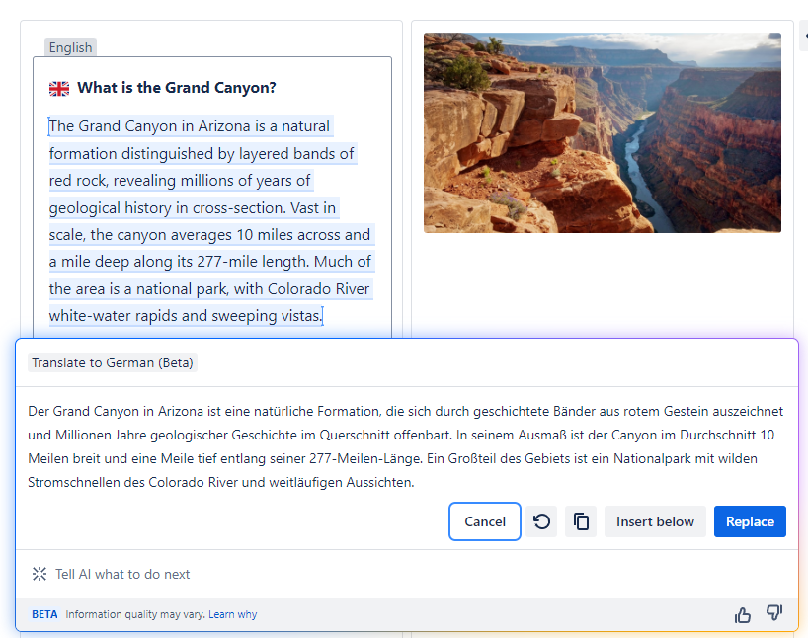This screenshot has width=808, height=638.
Task: Click 'Information quality may vary' footer text
Action: point(134,614)
